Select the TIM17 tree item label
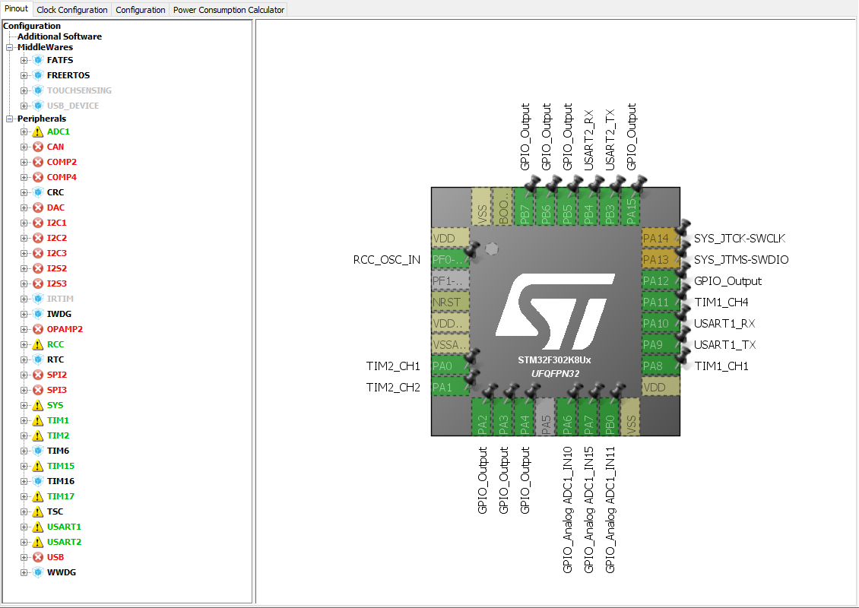 point(61,496)
